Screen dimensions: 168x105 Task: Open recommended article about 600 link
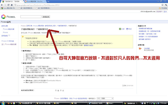click(148, 36)
